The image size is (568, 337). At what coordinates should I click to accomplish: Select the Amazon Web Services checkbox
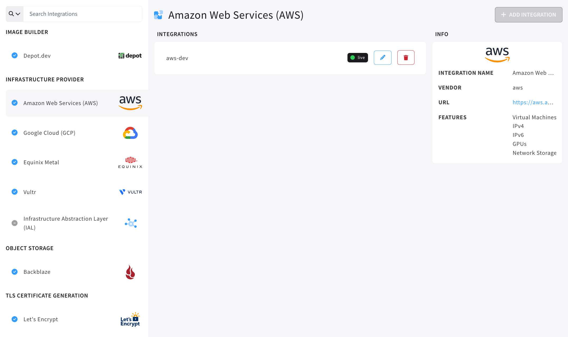[x=15, y=103]
